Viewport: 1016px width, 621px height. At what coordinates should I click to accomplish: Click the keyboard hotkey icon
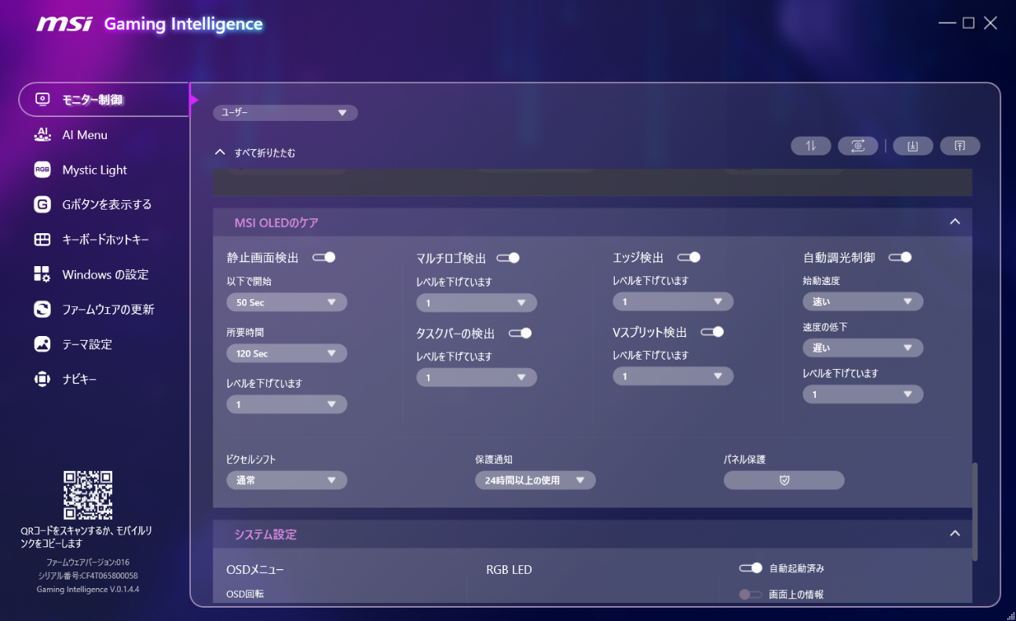pos(42,239)
